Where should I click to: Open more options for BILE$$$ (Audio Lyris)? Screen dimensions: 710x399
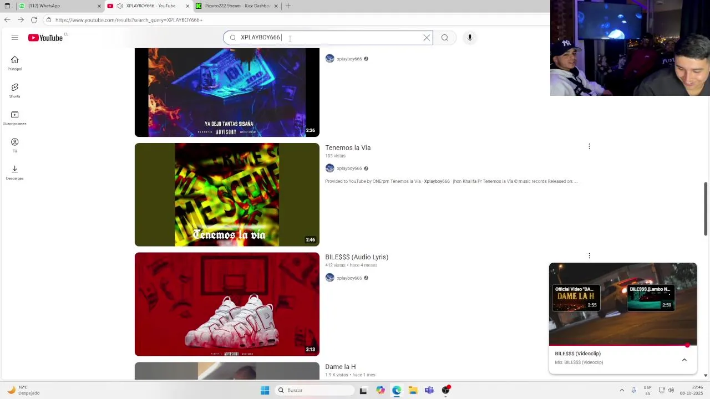[x=589, y=256]
